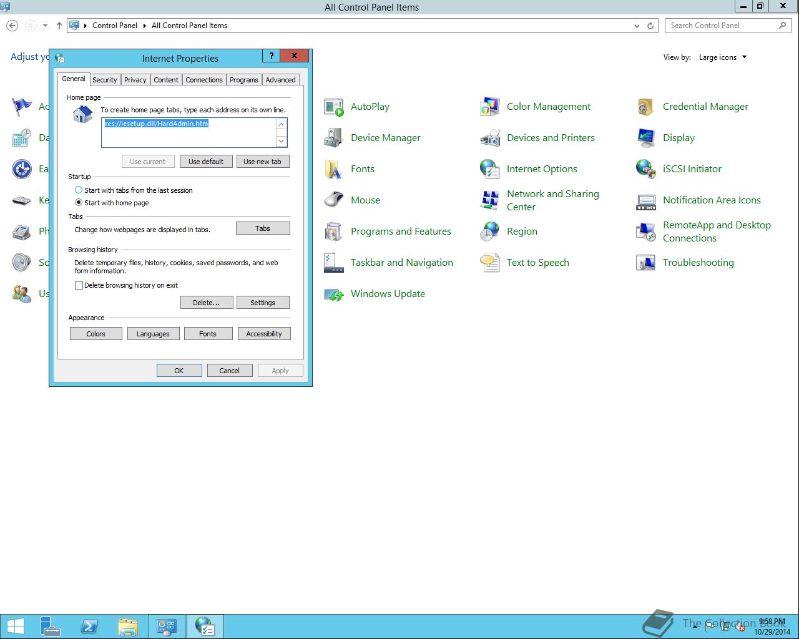Switch to the Advanced tab
799x639 pixels.
(280, 80)
